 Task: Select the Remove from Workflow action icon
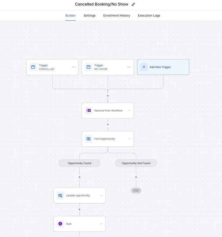coord(88,110)
